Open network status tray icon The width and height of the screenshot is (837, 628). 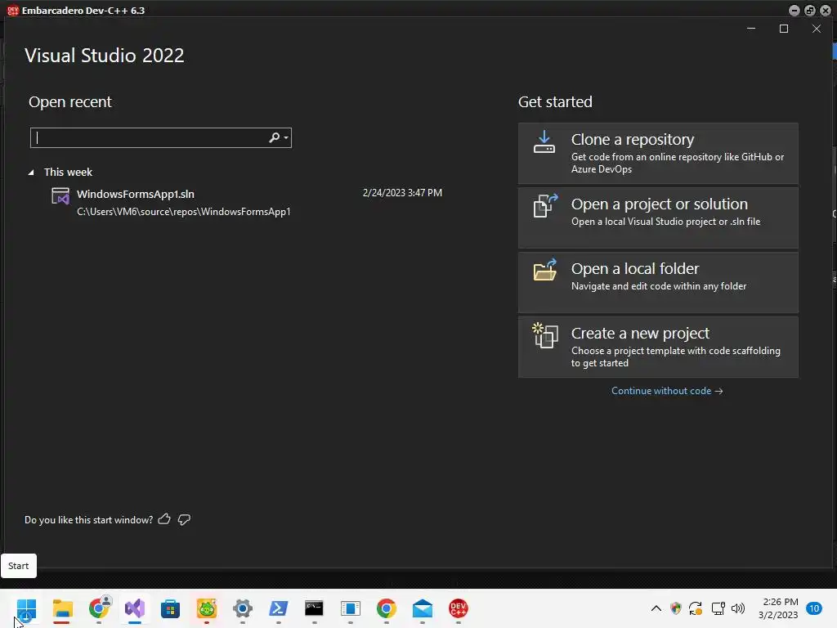tap(718, 608)
